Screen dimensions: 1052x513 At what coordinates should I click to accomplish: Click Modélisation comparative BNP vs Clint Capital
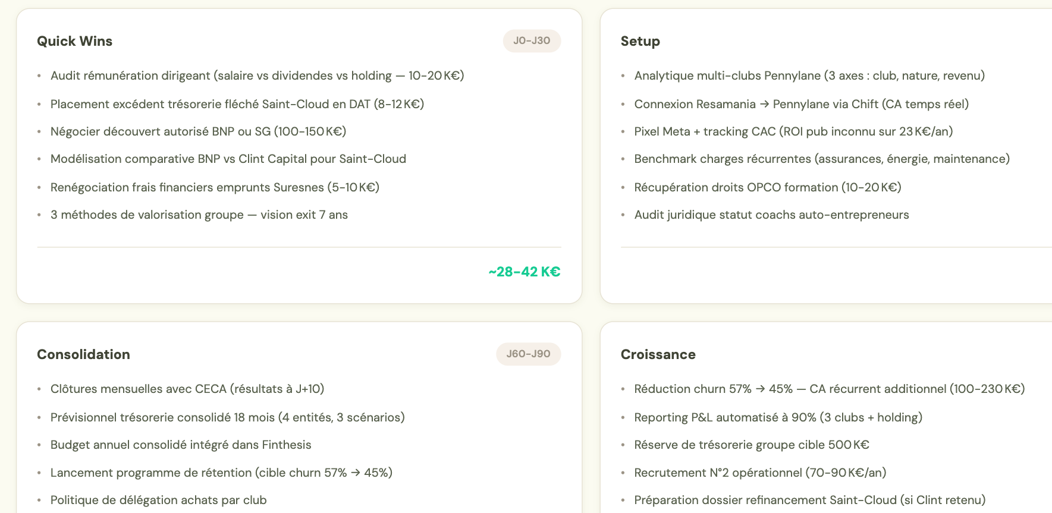pyautogui.click(x=228, y=159)
